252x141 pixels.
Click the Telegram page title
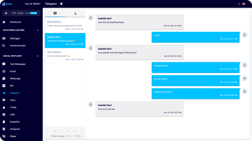pos(51,4)
